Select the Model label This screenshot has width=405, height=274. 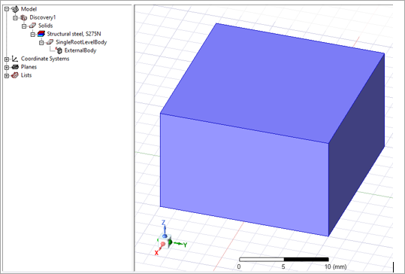point(29,9)
